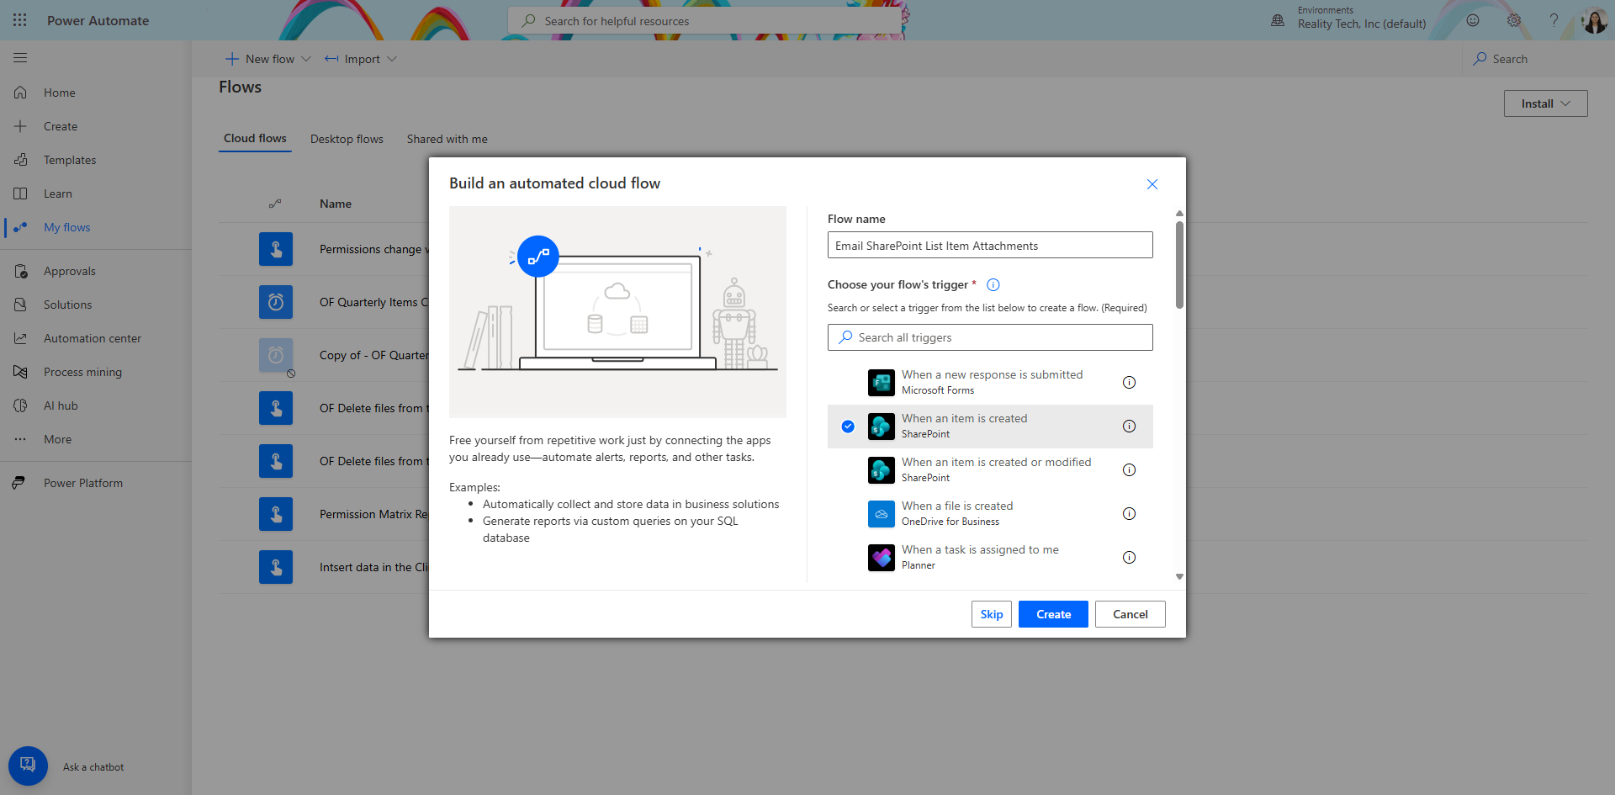Image resolution: width=1615 pixels, height=795 pixels.
Task: Select When a task is assigned to me
Action: click(990, 558)
